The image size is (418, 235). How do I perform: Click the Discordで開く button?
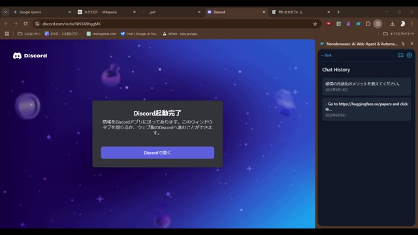pyautogui.click(x=157, y=153)
